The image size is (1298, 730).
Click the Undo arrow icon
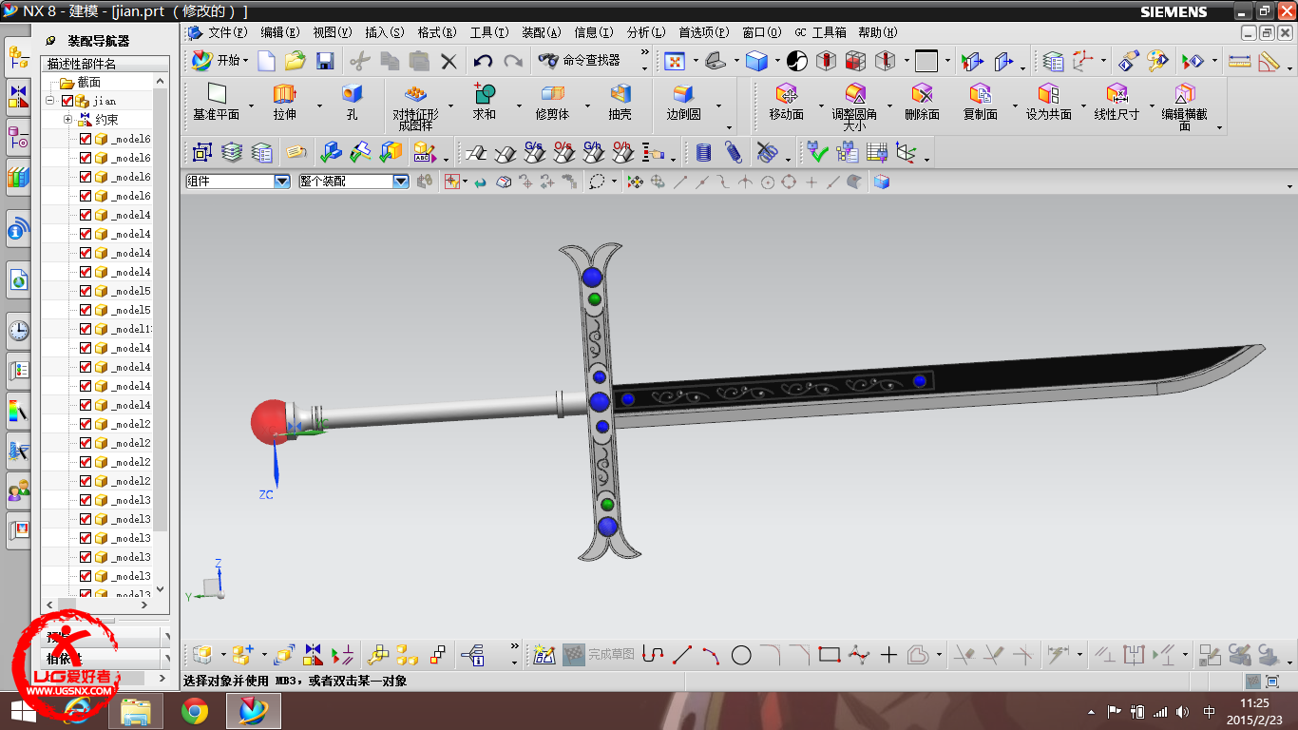point(483,61)
